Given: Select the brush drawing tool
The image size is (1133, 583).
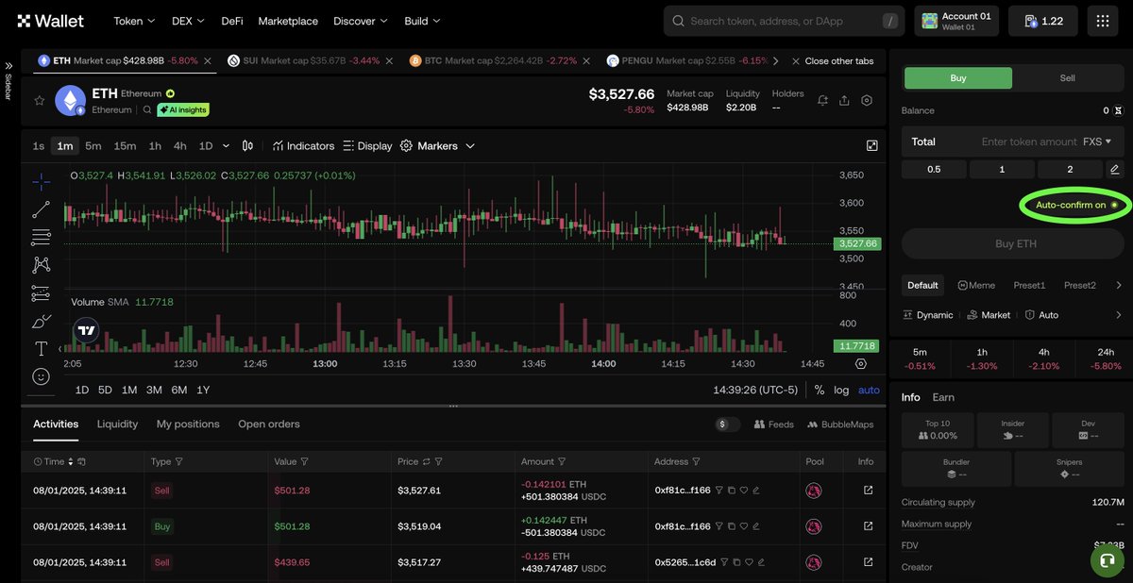Looking at the screenshot, I should coord(41,321).
